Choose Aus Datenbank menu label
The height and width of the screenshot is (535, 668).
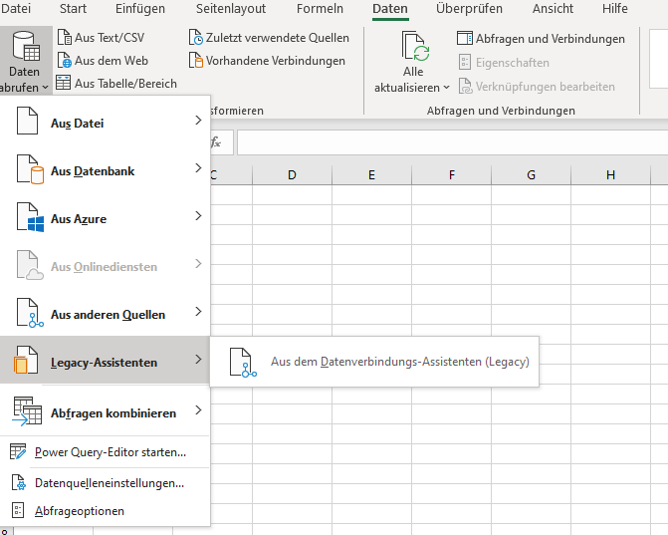coord(93,171)
